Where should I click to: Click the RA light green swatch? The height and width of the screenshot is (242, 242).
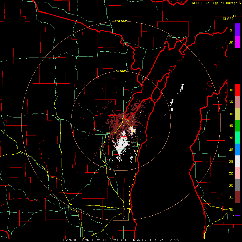(x=237, y=138)
